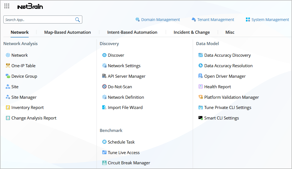Focus the Search App input field
The height and width of the screenshot is (169, 292).
pyautogui.click(x=39, y=20)
